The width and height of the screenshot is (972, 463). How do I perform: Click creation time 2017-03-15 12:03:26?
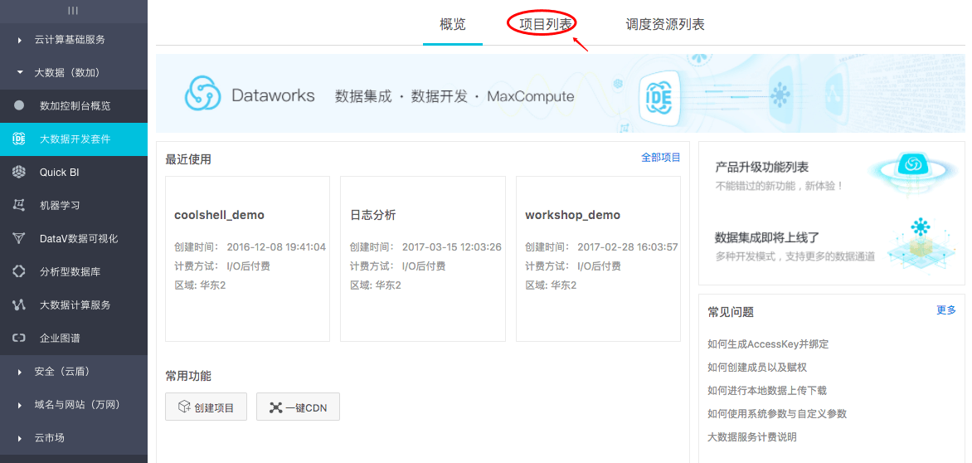[x=452, y=246]
